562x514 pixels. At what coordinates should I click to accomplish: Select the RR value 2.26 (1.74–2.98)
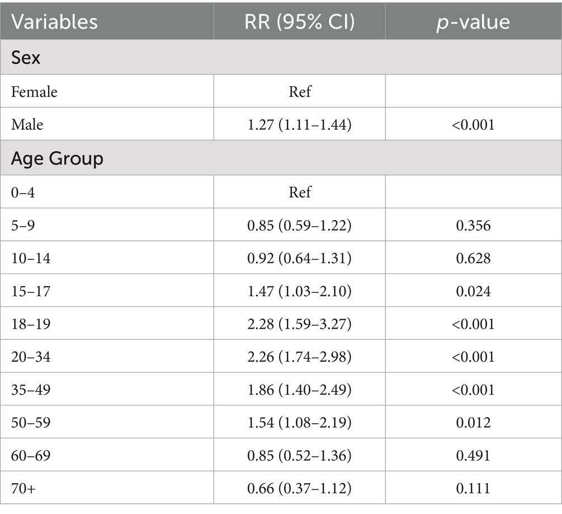[x=299, y=356]
